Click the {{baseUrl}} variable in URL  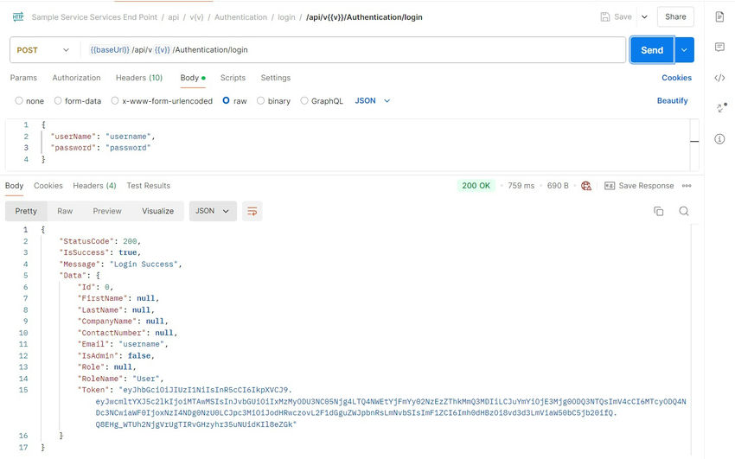(110, 50)
